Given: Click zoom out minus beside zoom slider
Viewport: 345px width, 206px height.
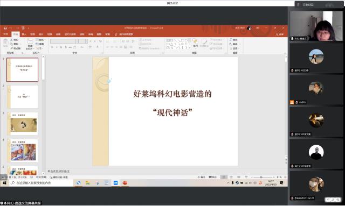Looking at the screenshot, I should (252, 177).
